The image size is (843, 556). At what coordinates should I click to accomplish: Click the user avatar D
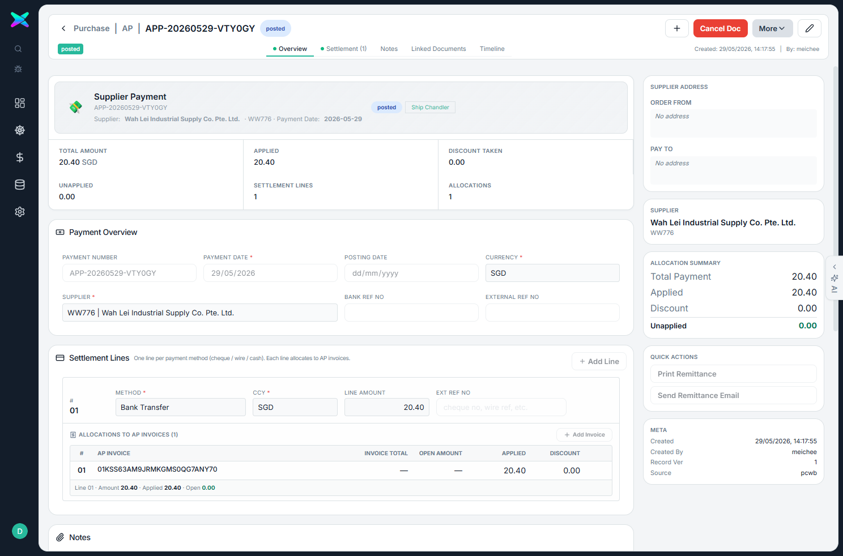click(20, 531)
